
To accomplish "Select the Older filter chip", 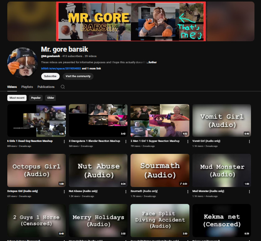I will [50, 98].
